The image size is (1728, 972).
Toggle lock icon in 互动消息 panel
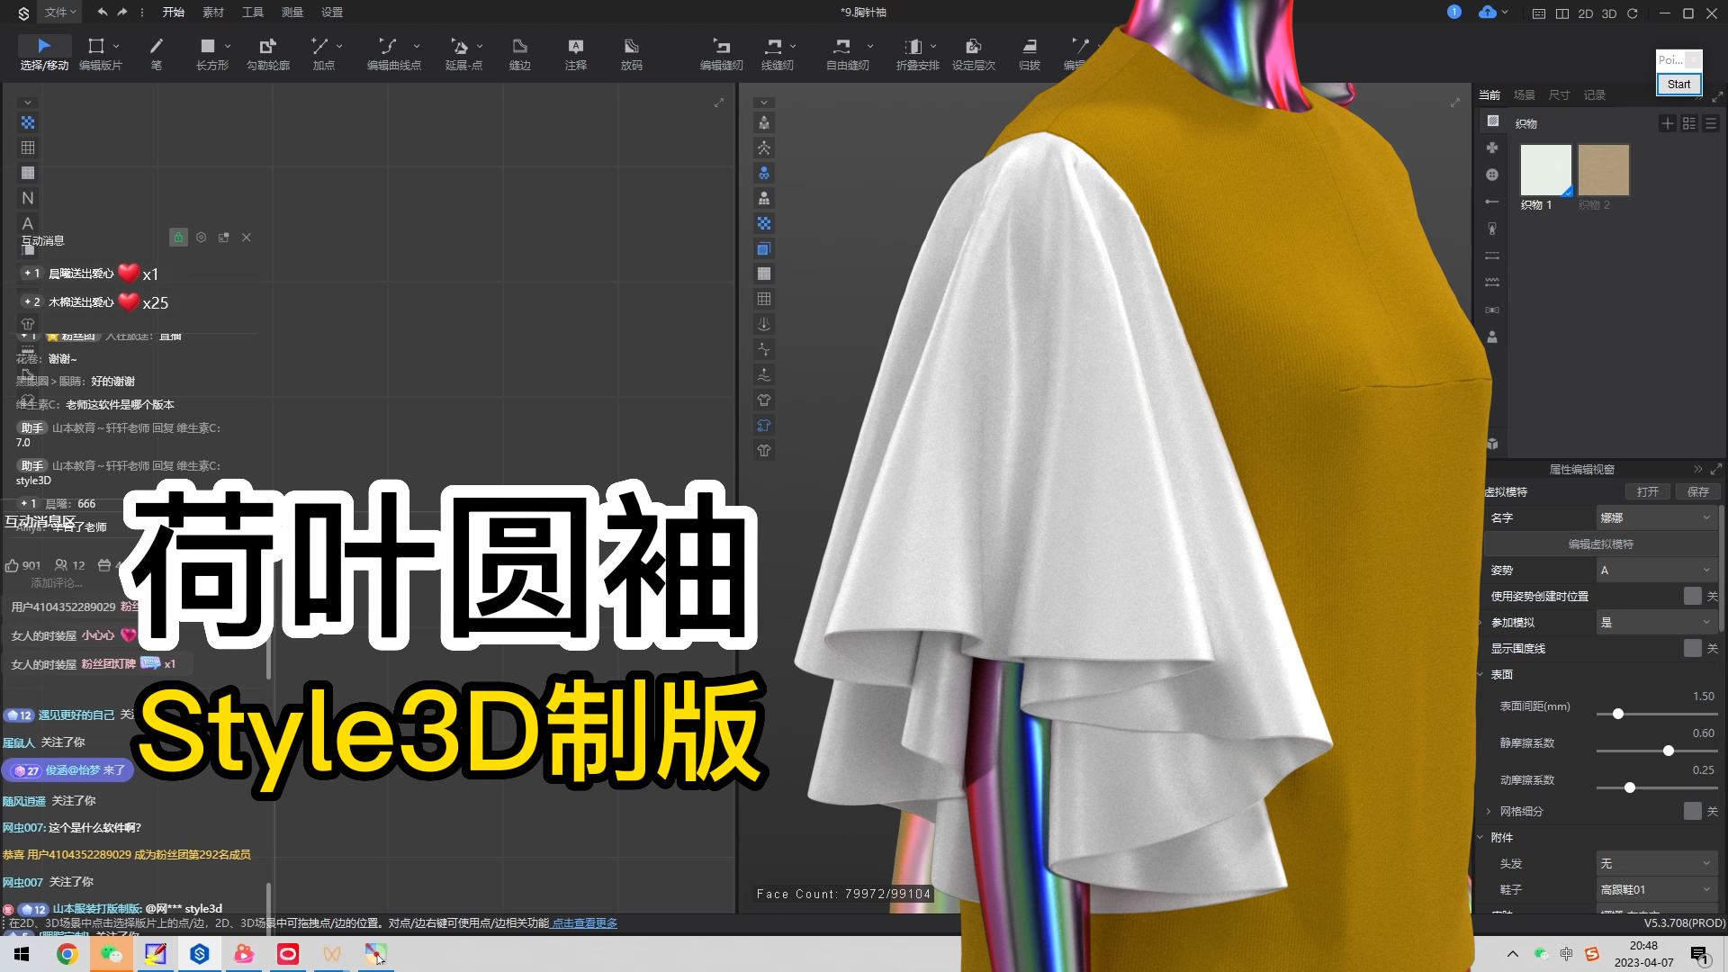tap(178, 238)
